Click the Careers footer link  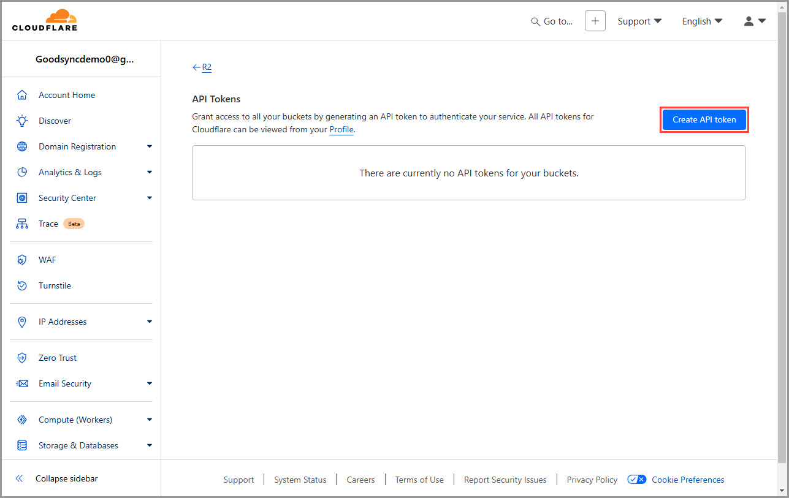point(360,480)
